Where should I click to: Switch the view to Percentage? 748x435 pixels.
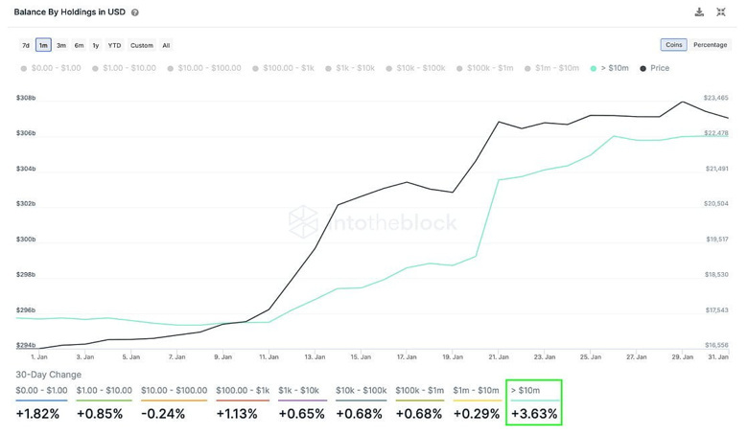(x=710, y=45)
